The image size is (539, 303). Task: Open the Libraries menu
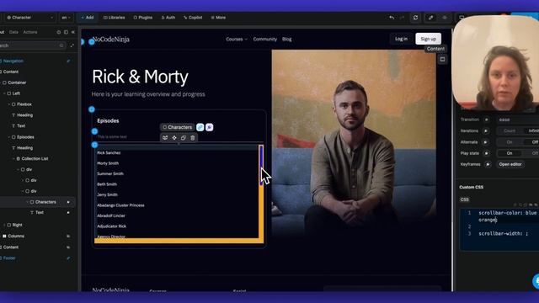coord(115,18)
